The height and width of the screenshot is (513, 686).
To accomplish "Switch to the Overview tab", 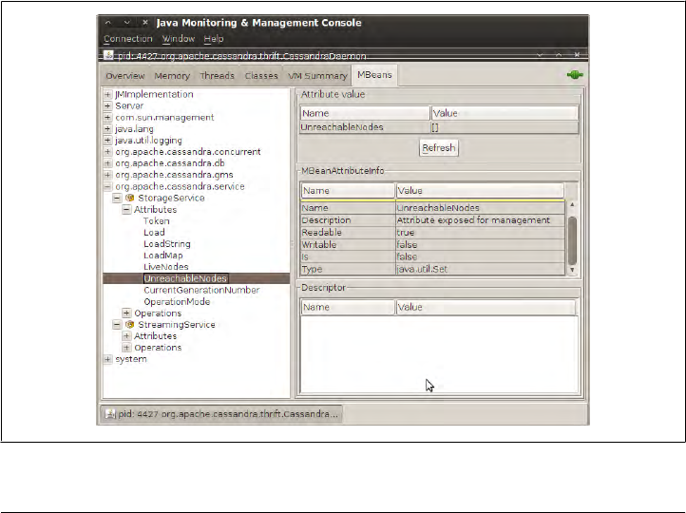I will coord(125,76).
